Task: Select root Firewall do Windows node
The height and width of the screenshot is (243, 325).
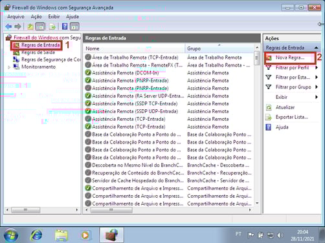Action: click(47, 37)
